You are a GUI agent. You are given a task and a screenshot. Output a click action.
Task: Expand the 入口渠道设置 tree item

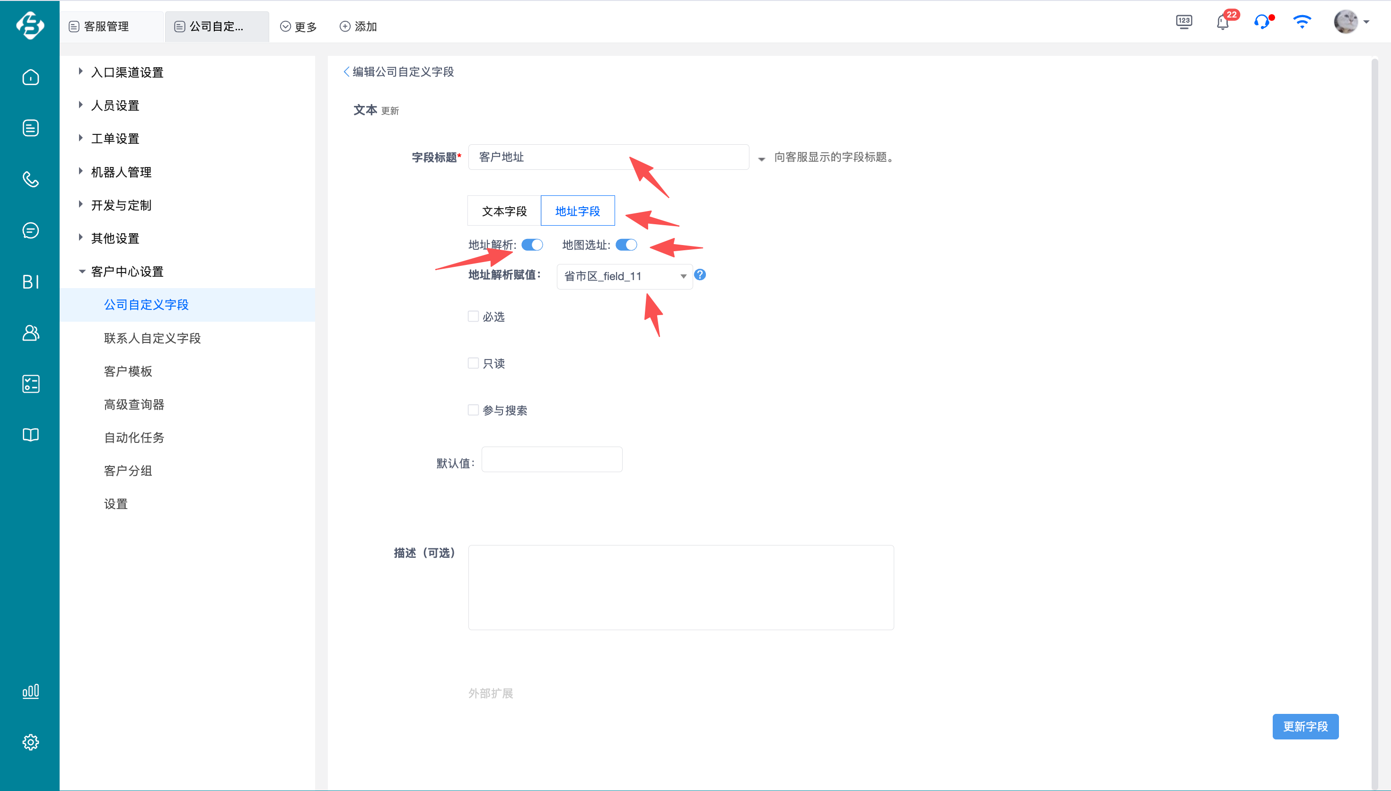pos(127,72)
